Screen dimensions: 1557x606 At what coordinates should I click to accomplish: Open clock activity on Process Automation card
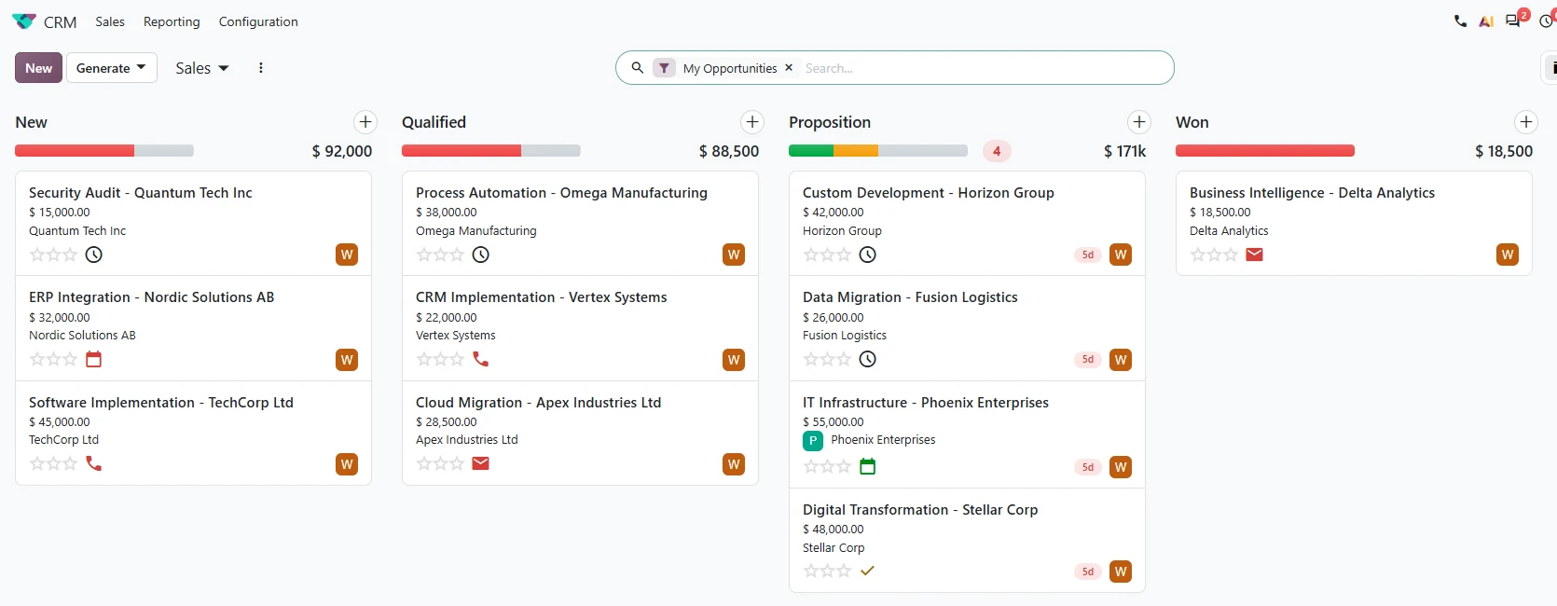(x=481, y=255)
